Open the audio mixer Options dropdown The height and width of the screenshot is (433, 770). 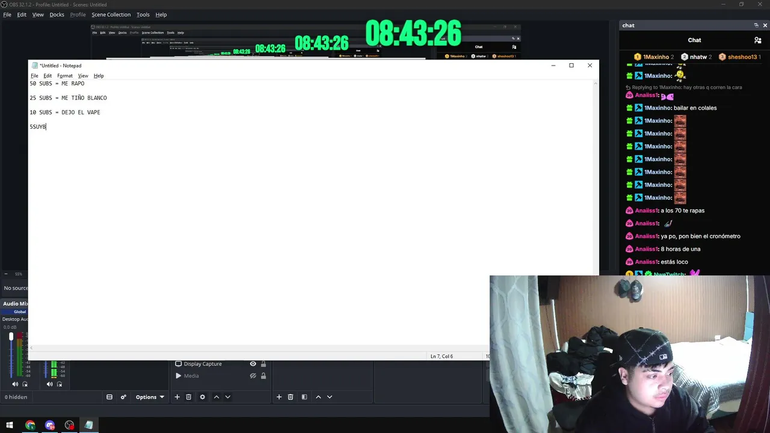point(150,397)
